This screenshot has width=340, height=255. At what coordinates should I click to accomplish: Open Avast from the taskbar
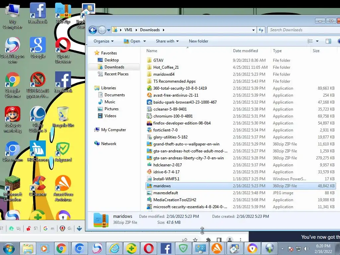tap(217, 248)
